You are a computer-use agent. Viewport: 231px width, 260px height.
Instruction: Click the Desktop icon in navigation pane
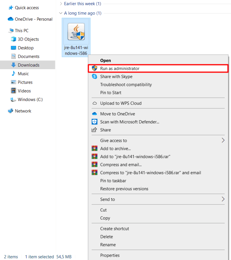[x=14, y=48]
